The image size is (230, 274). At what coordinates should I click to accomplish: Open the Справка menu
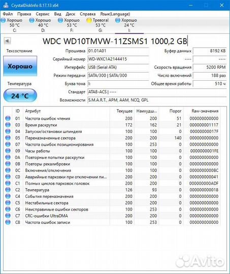87,14
